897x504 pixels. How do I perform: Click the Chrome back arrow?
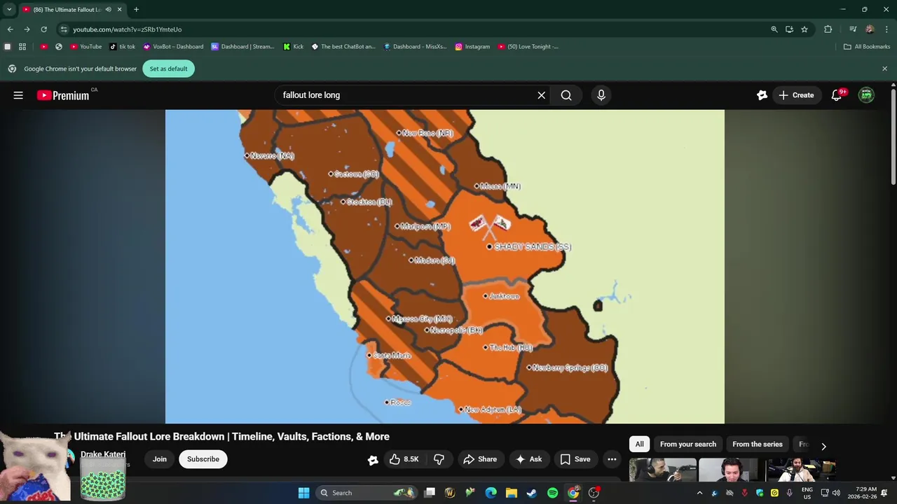click(10, 29)
